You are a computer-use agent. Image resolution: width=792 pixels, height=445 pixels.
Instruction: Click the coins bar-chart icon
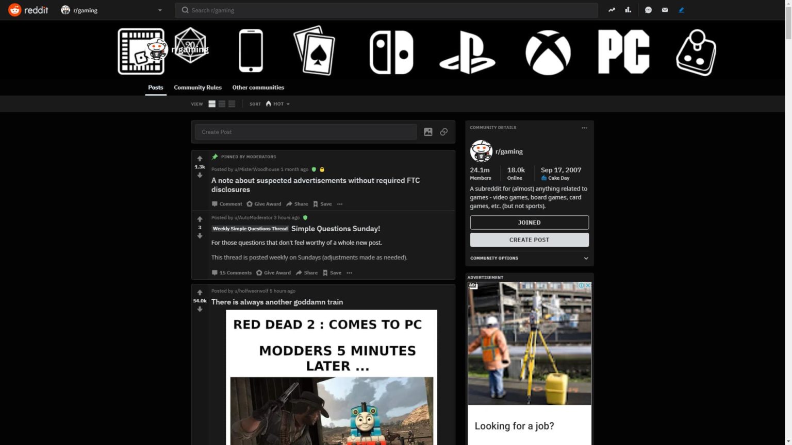[628, 10]
